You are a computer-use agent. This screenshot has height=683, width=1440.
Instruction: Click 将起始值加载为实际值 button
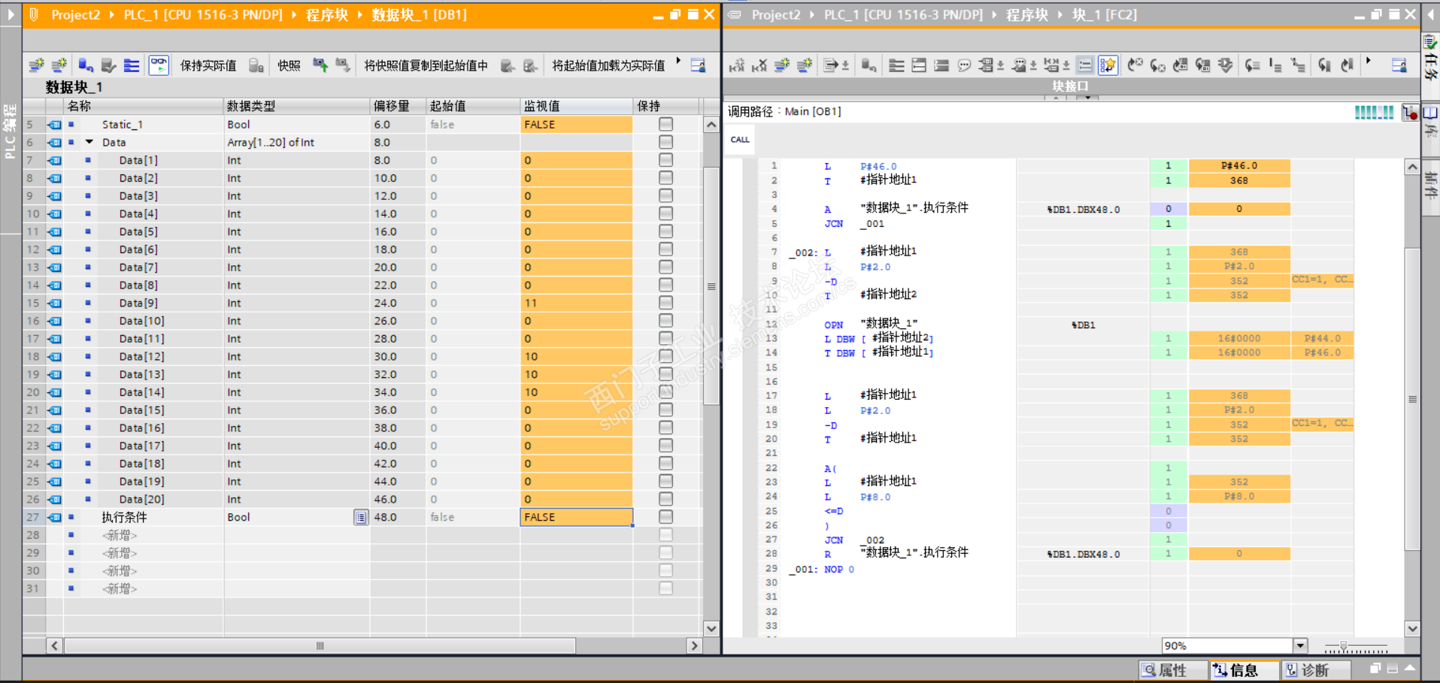tap(608, 65)
